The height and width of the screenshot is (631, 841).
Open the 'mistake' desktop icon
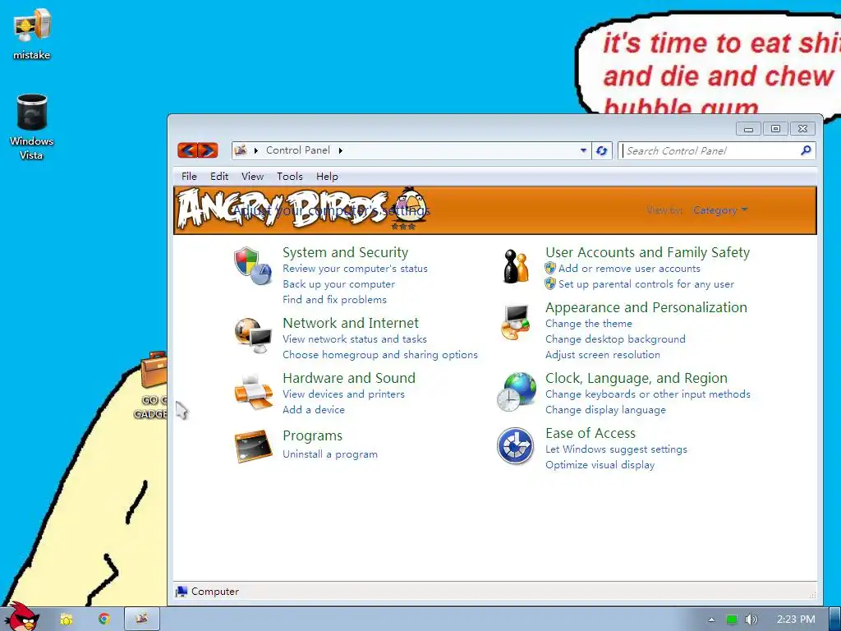[32, 34]
